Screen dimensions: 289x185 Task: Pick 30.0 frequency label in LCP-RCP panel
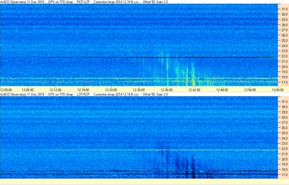(284, 107)
